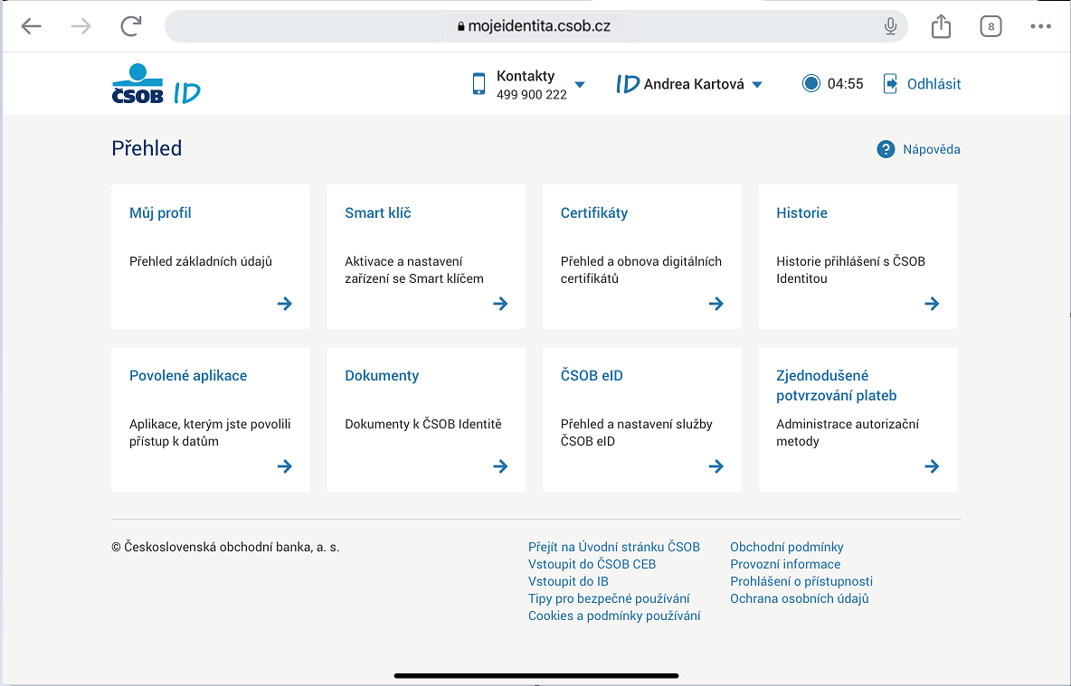The width and height of the screenshot is (1071, 686).
Task: Click the arrow on Povolené aplikace card
Action: coord(285,466)
